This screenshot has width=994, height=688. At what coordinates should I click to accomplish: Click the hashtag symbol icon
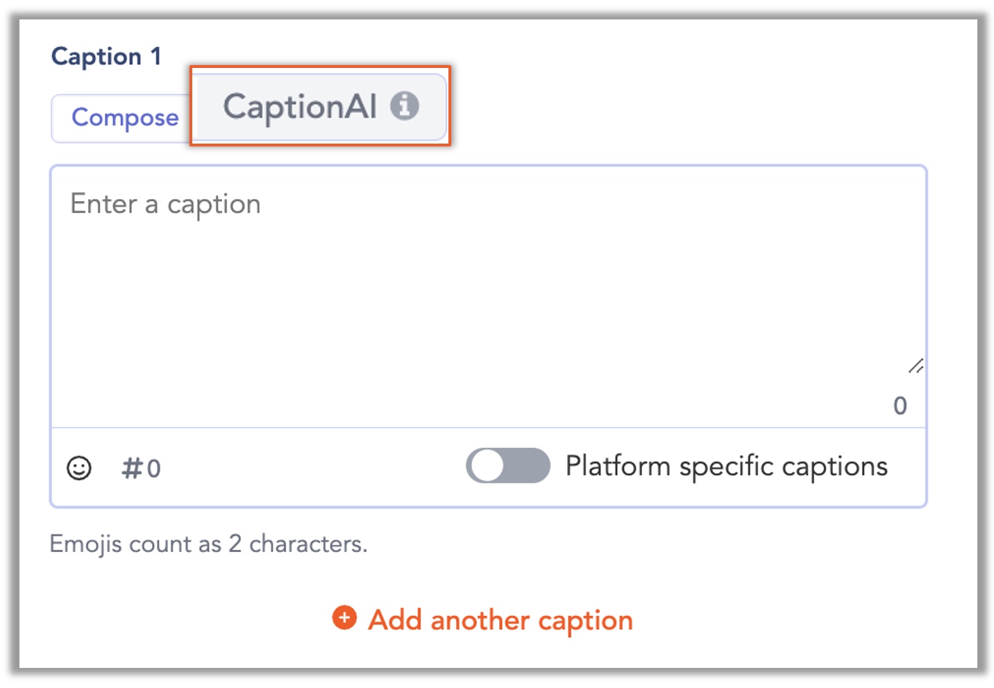coord(132,468)
